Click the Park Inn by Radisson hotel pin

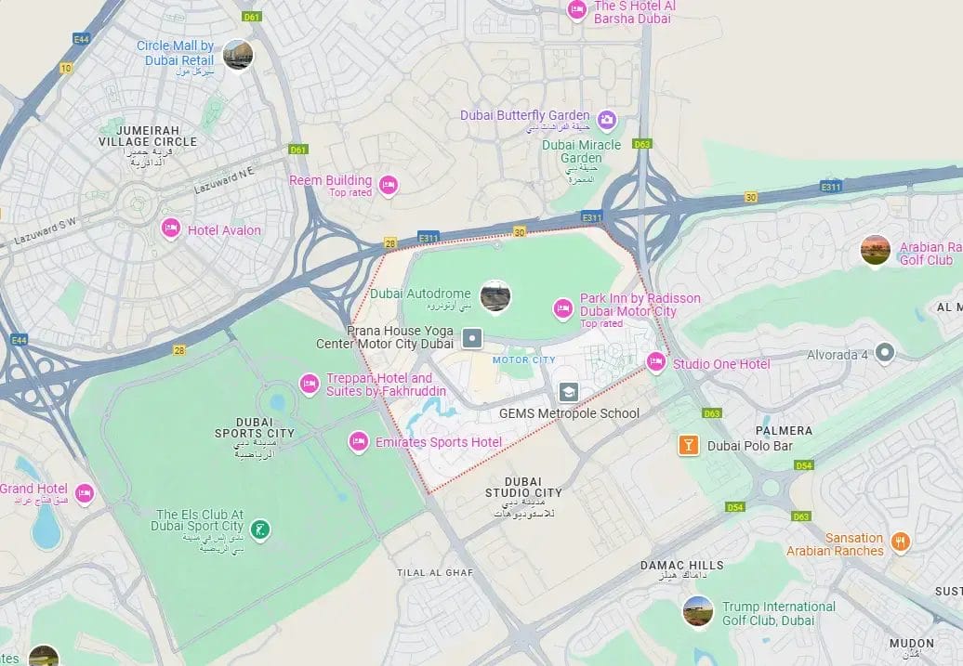(563, 309)
